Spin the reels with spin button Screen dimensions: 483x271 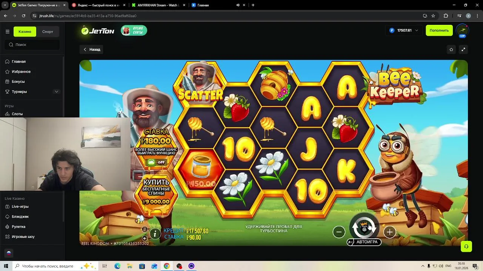coord(364,227)
